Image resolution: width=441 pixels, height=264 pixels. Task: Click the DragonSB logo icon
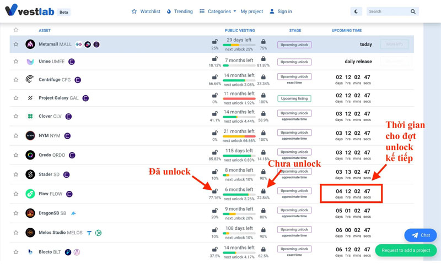(x=30, y=213)
